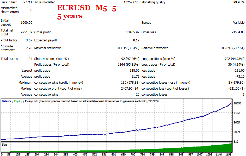Click consecutive loss value -221.00 (1)
The image size is (246, 156).
(x=236, y=89)
